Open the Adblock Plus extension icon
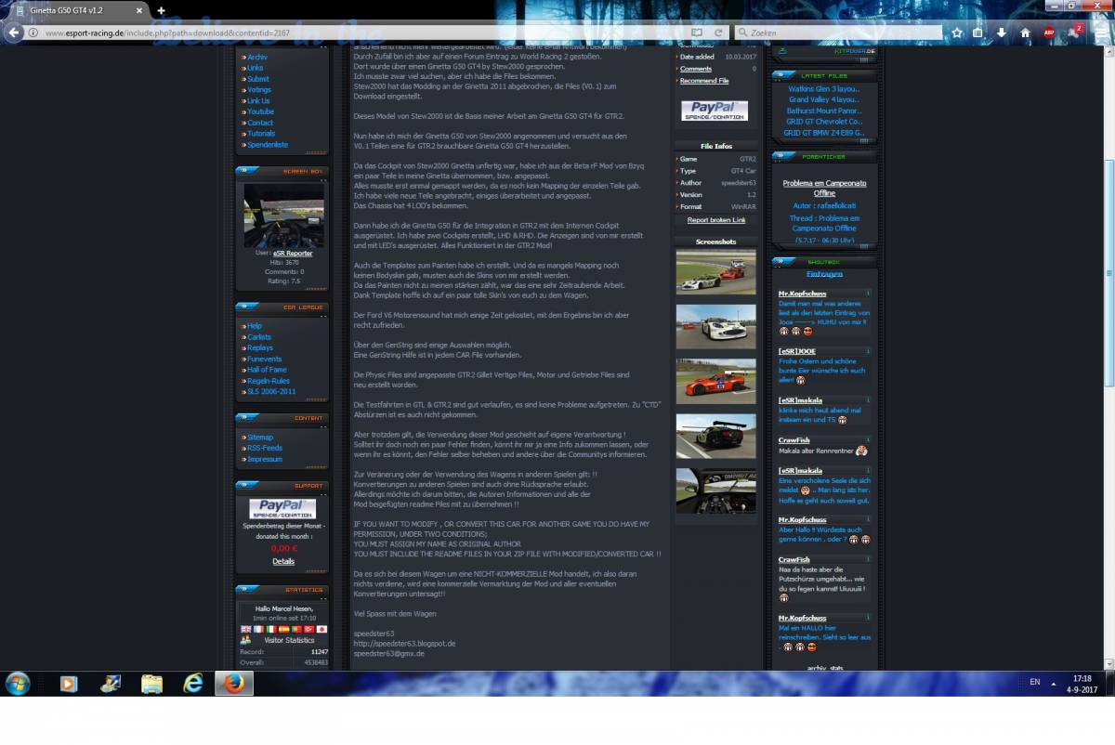The width and height of the screenshot is (1115, 745). click(1049, 33)
